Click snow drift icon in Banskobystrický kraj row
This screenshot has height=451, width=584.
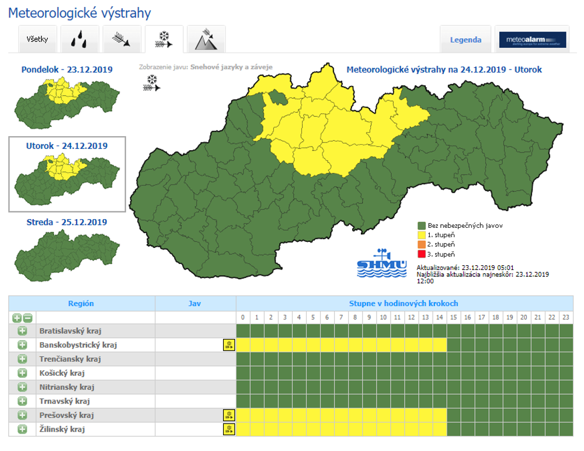tap(229, 345)
